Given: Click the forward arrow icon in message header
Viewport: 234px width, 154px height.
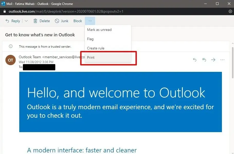Looking at the screenshot, I should [213, 60].
